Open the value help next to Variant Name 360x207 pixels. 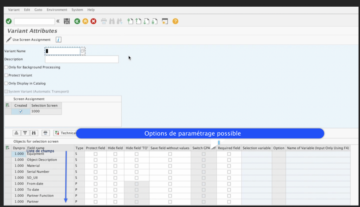coord(82,51)
